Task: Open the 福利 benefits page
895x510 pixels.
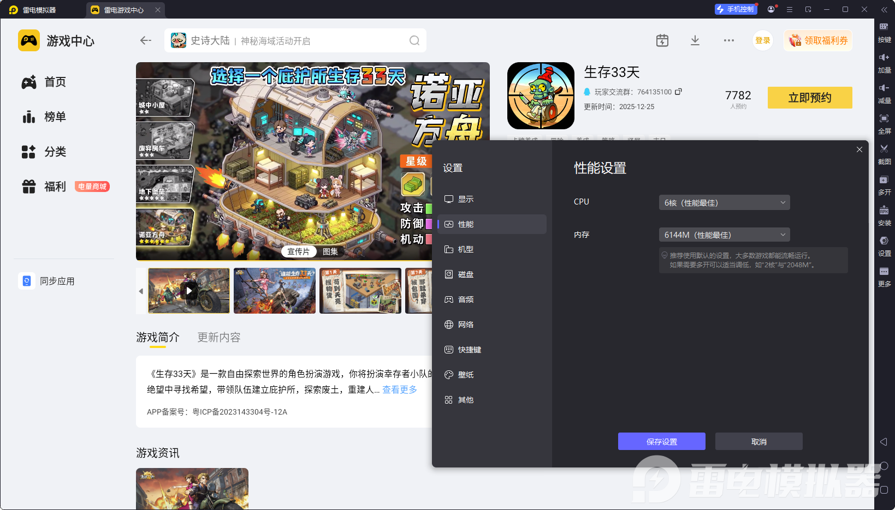Action: (x=44, y=187)
